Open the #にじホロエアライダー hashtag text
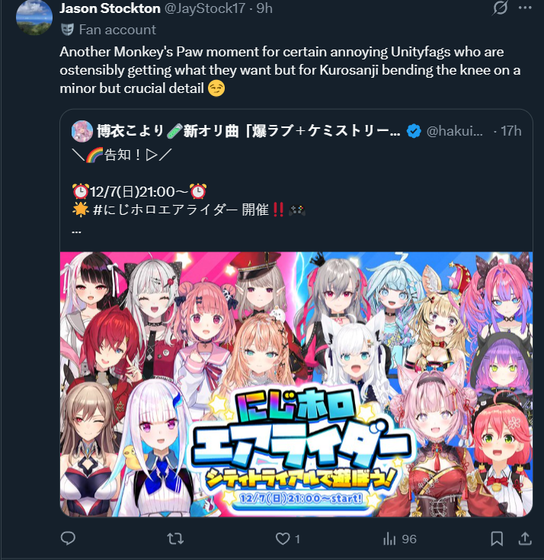The image size is (544, 560). pos(165,210)
